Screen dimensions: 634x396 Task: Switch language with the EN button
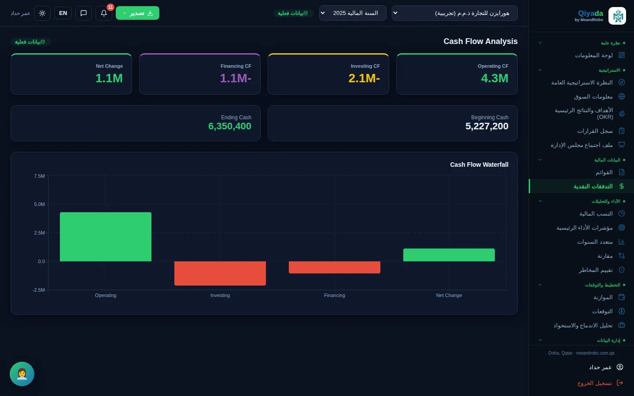pyautogui.click(x=63, y=13)
